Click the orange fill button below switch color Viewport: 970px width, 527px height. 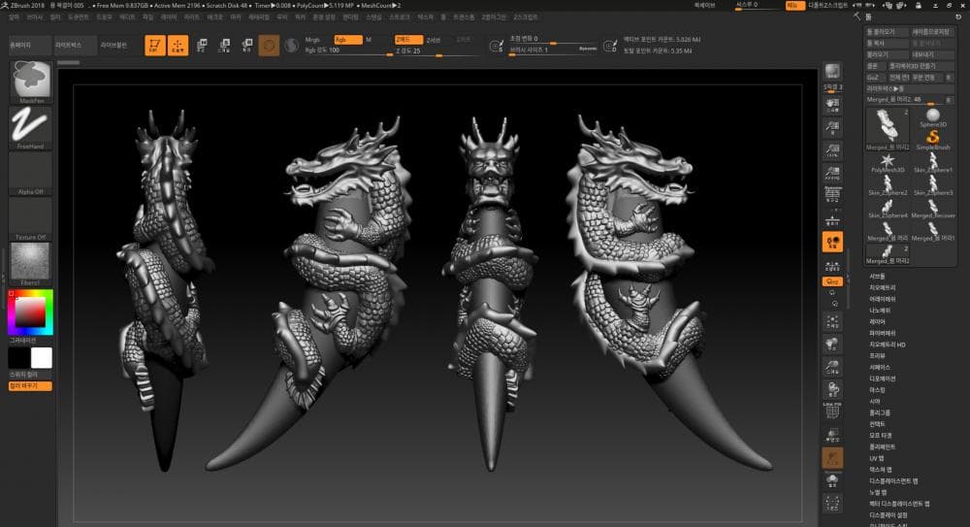[x=30, y=386]
